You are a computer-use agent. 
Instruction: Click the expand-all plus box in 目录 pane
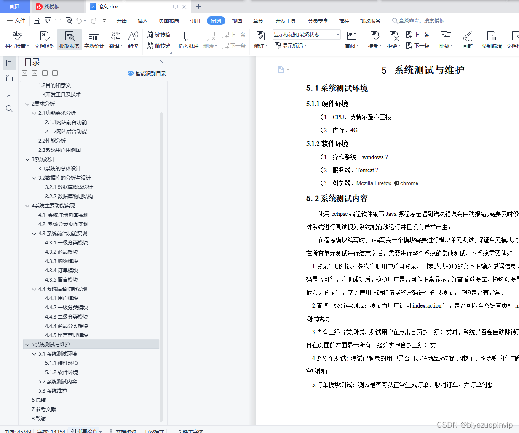coord(45,73)
